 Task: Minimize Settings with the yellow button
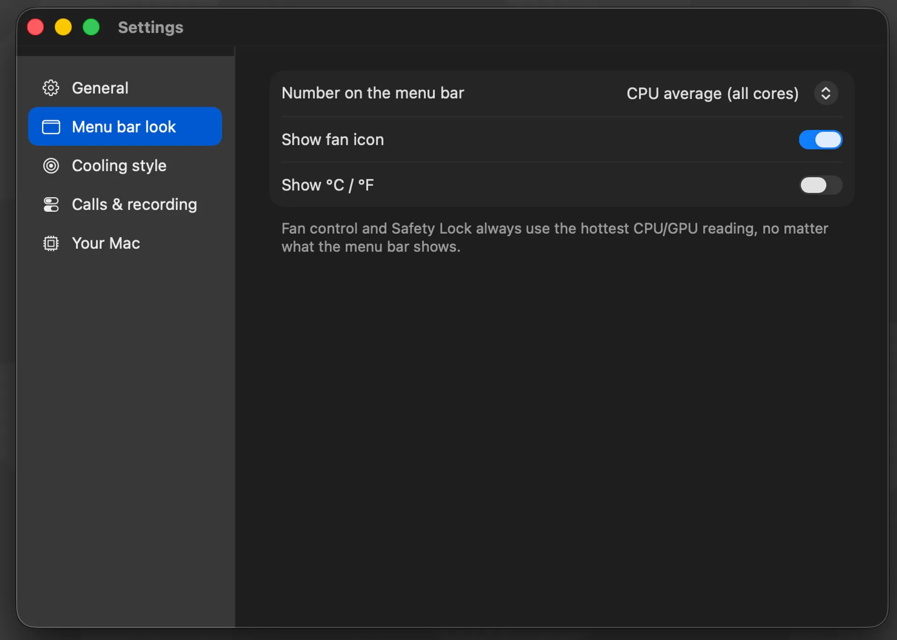pyautogui.click(x=63, y=27)
